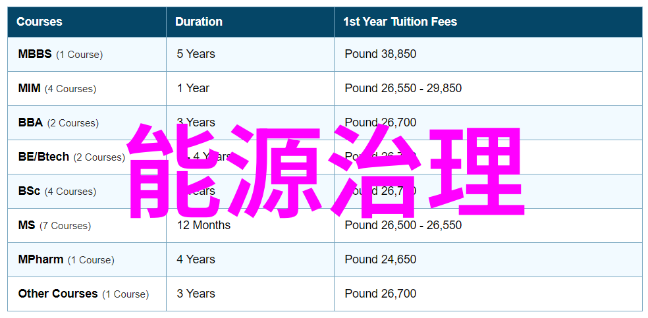The image size is (648, 318).
Task: Select the MS course name
Action: [x=27, y=225]
